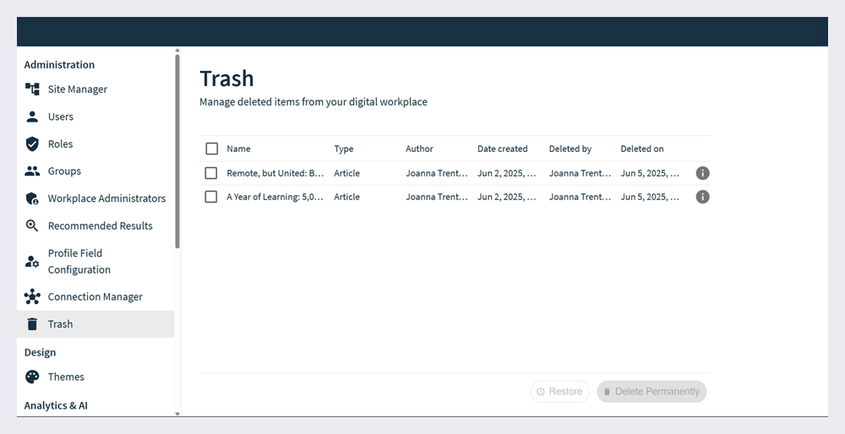
Task: Click Recommended Results magnifier icon
Action: (x=32, y=225)
